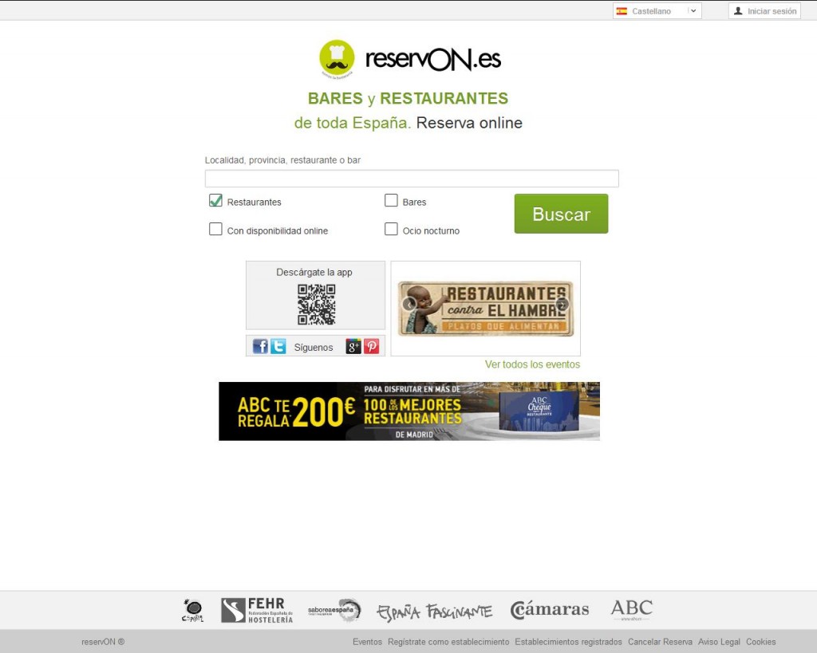Open the Cámaras logo
Image resolution: width=817 pixels, height=653 pixels.
550,609
